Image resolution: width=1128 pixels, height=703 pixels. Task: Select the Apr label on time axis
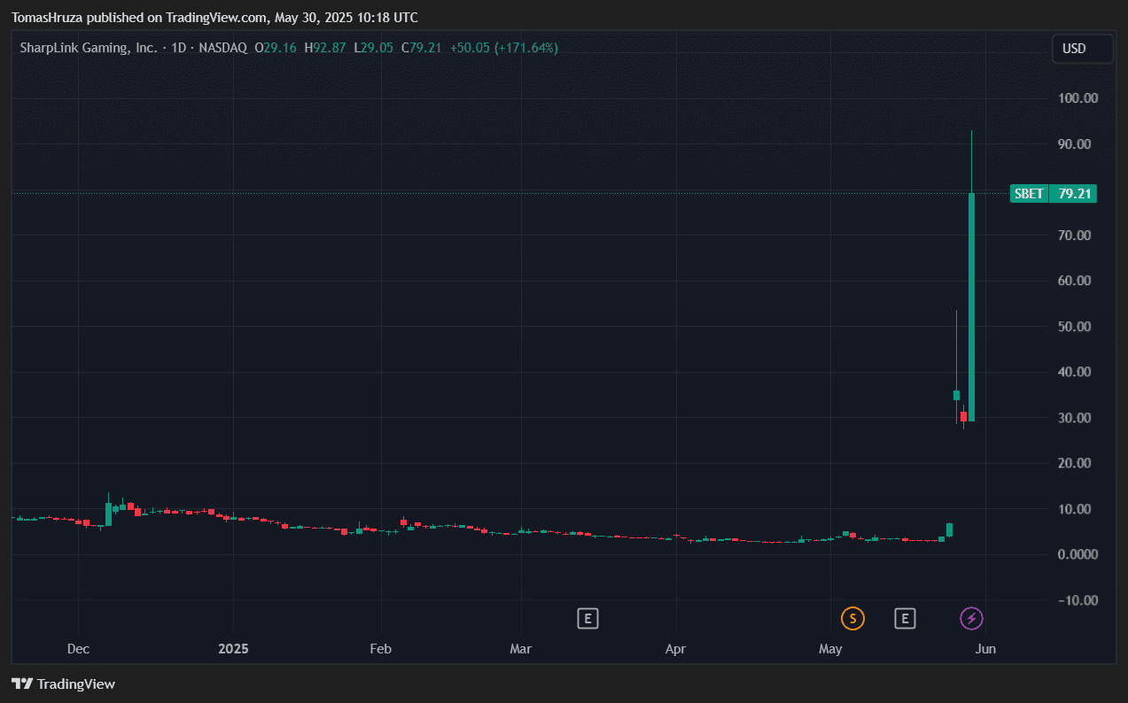click(x=676, y=649)
